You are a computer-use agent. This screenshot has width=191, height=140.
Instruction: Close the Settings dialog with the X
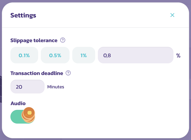[x=172, y=15]
